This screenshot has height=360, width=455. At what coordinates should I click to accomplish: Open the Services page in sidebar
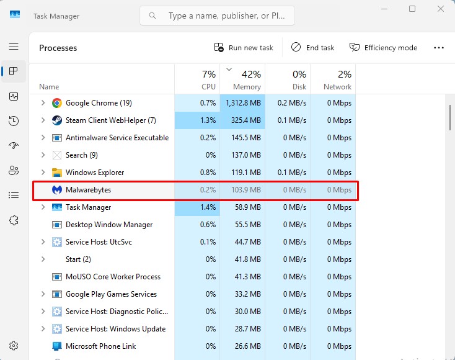tap(14, 220)
